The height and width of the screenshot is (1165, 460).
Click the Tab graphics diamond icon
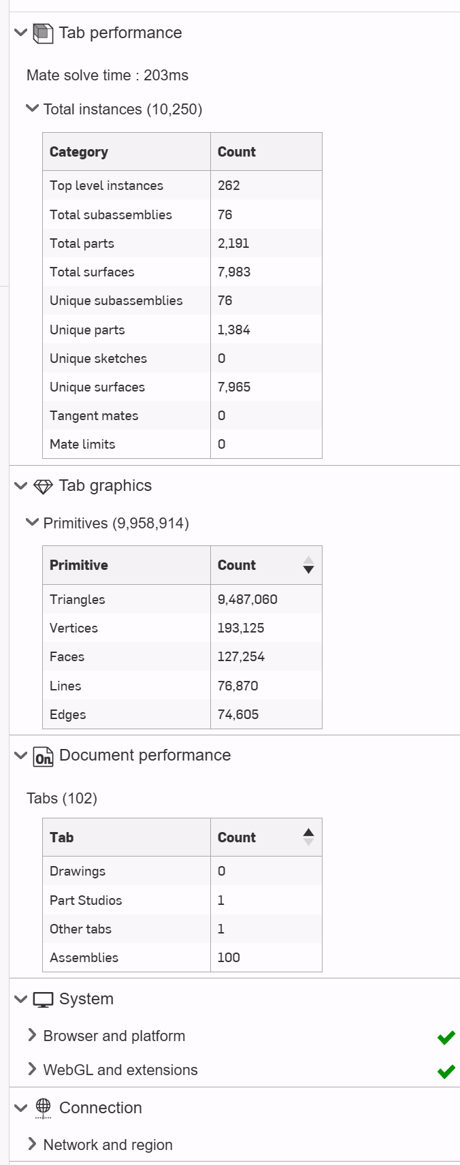tap(43, 486)
